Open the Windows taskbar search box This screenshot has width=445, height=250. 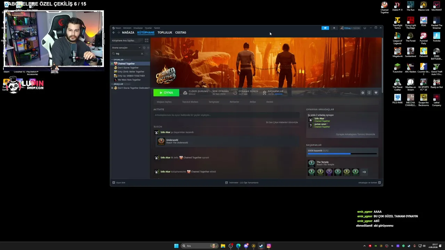pyautogui.click(x=200, y=246)
